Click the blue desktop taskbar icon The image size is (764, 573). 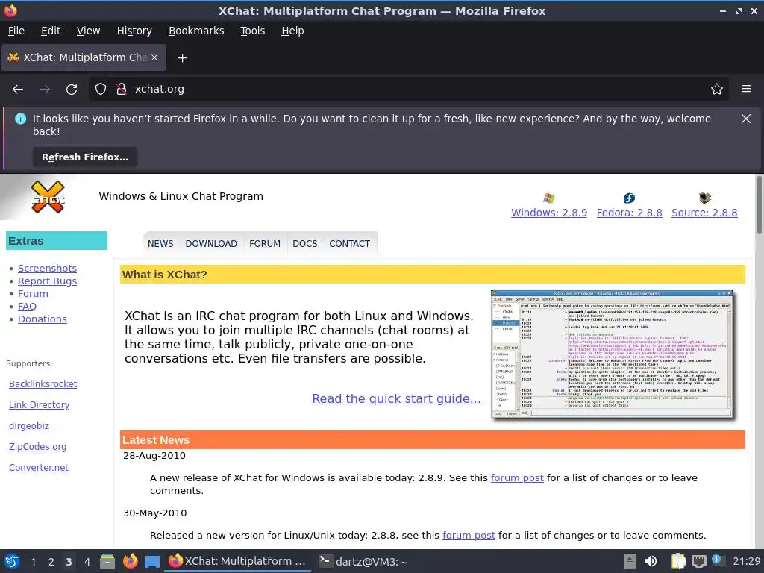[x=152, y=562]
